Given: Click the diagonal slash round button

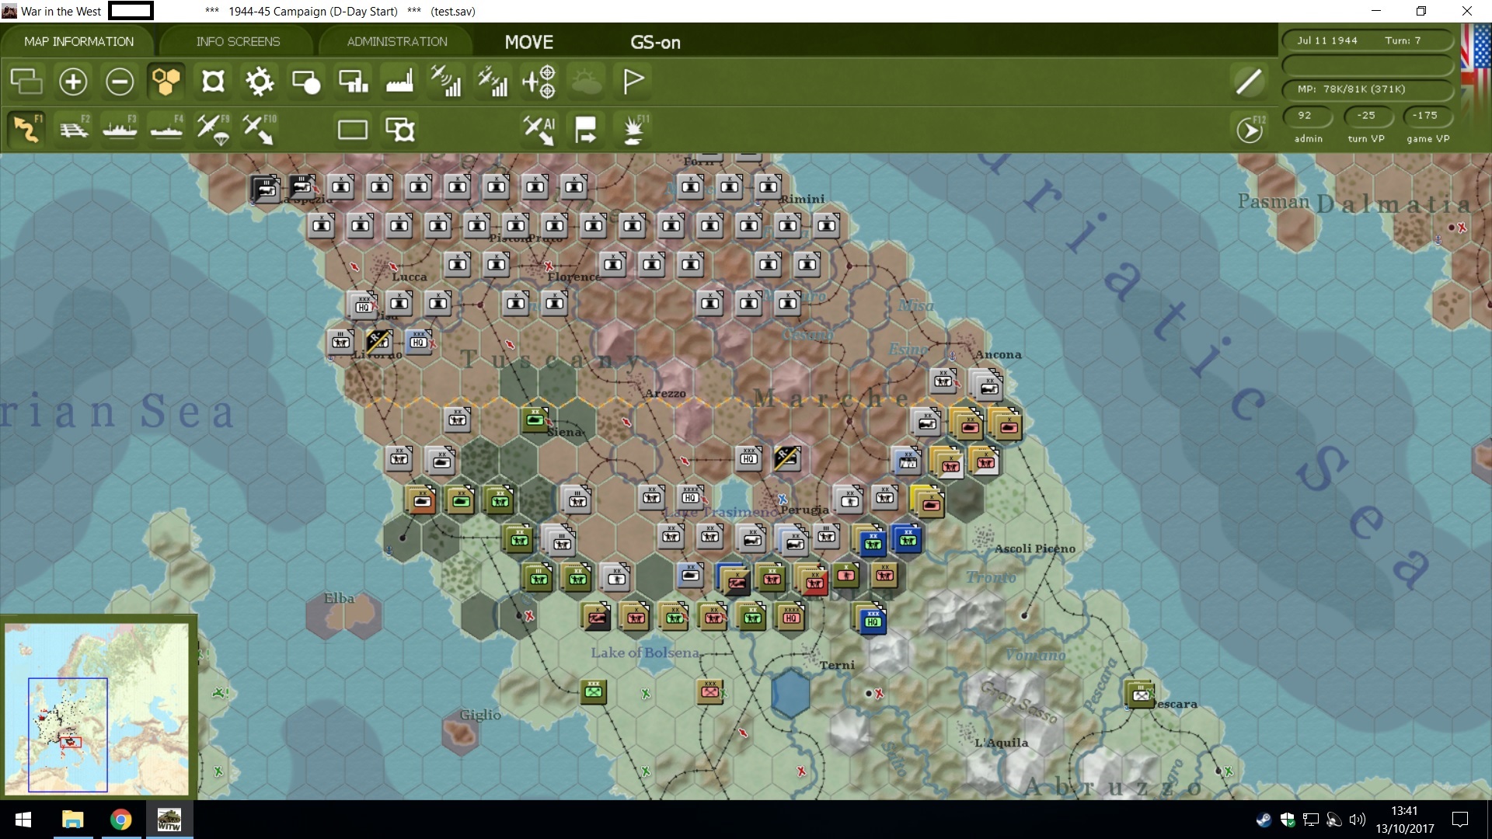Looking at the screenshot, I should 1249,81.
